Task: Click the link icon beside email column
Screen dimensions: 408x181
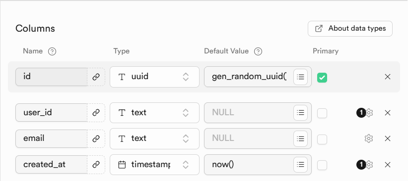Action: pyautogui.click(x=96, y=139)
